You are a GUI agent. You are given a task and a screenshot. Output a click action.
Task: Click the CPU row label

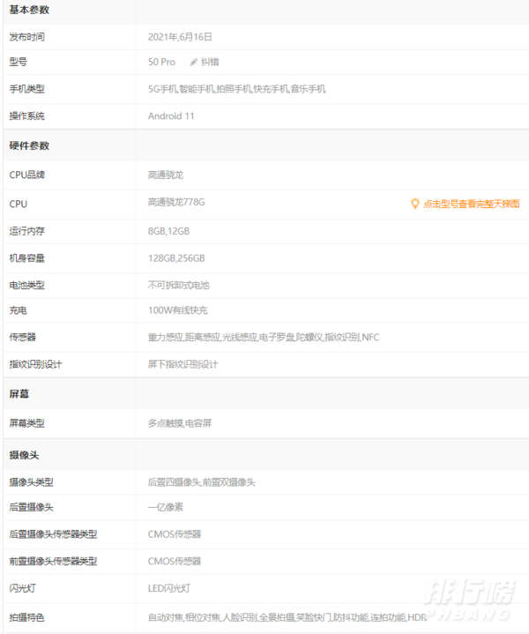pos(19,204)
